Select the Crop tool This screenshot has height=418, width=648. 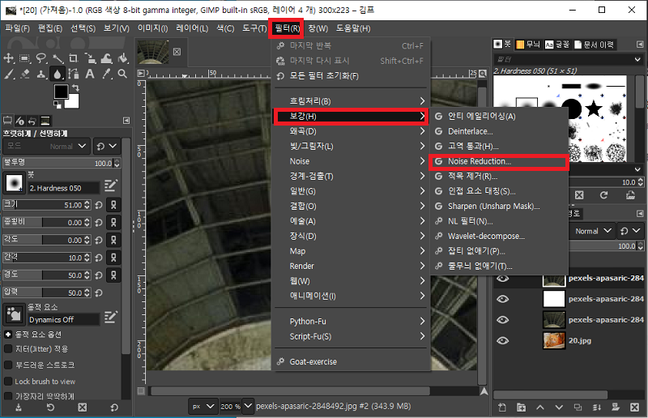pos(74,58)
